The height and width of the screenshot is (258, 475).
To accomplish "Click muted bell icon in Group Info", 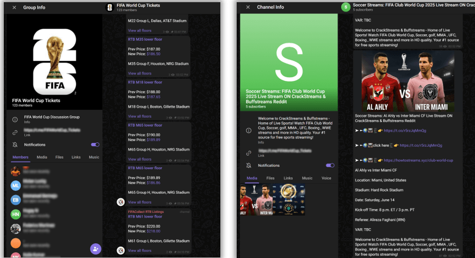I will pyautogui.click(x=15, y=145).
